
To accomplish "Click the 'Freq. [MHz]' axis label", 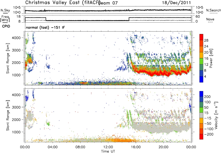I will click(x=5, y=19).
